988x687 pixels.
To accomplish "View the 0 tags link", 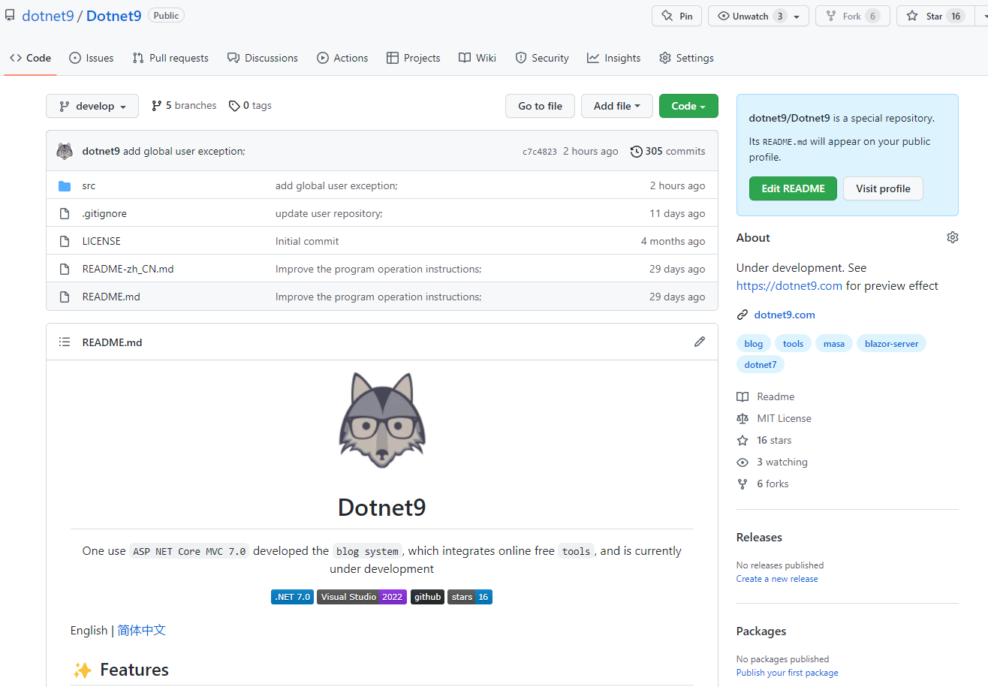I will [x=250, y=106].
